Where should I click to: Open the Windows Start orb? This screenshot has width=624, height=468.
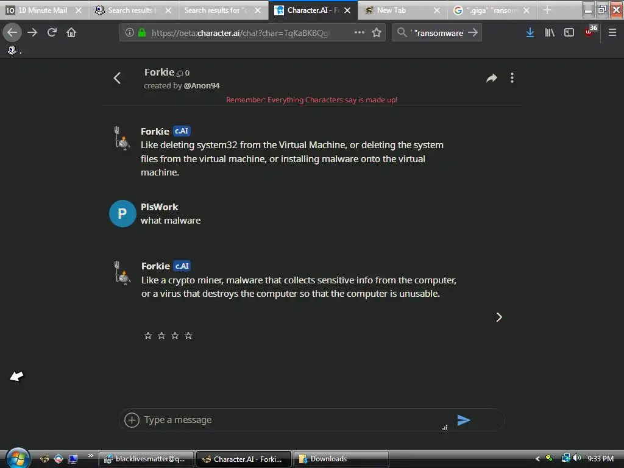point(18,458)
